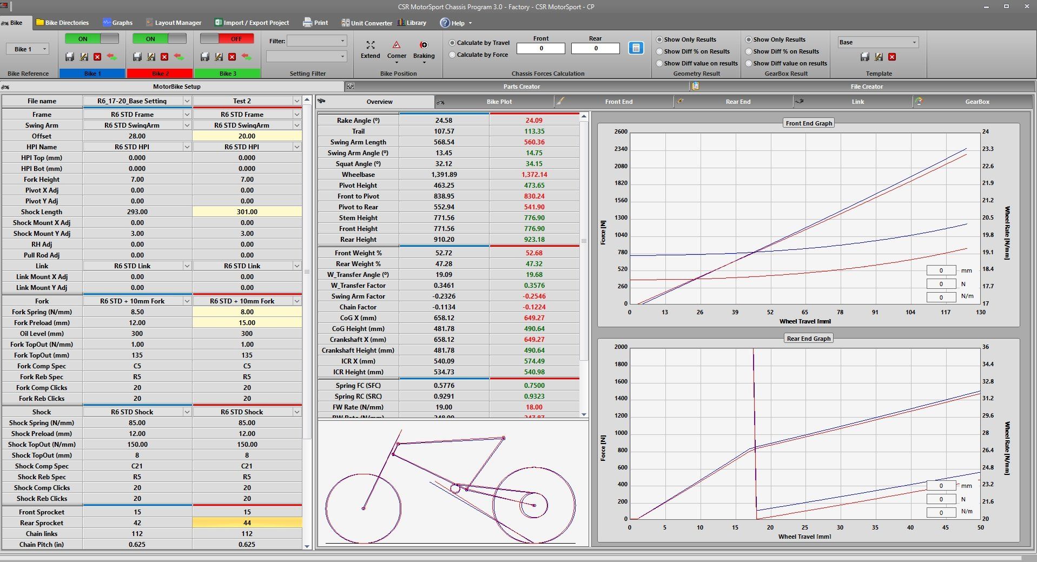This screenshot has height=562, width=1037.
Task: Switch to the Bike Plot tab
Action: [x=499, y=102]
